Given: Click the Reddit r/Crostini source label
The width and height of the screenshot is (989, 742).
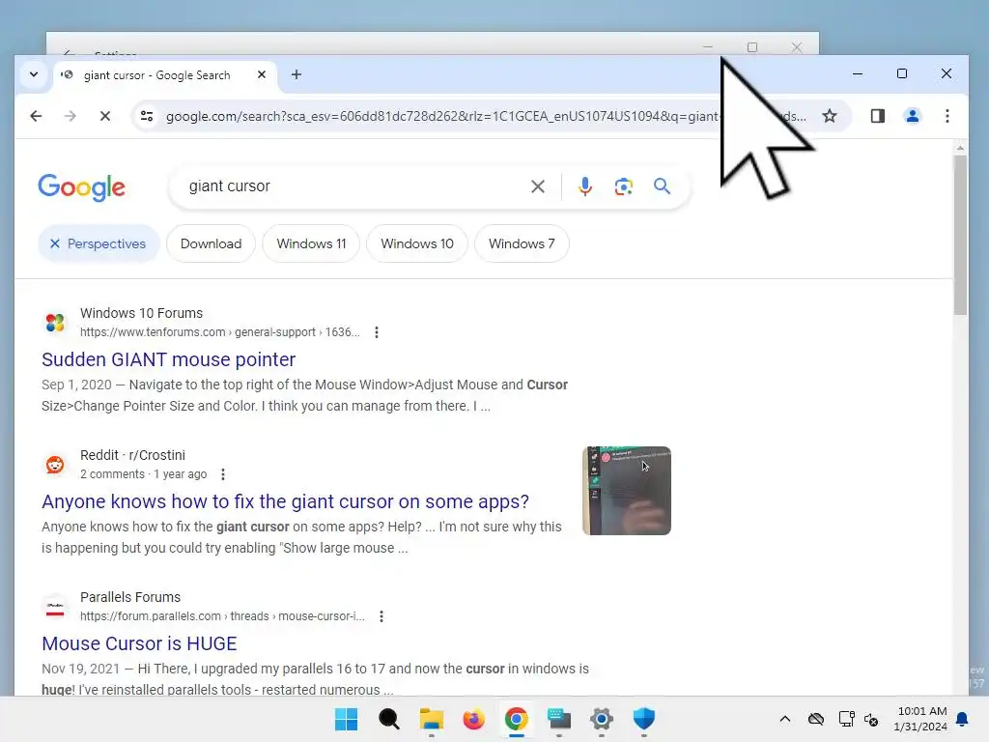Looking at the screenshot, I should (132, 455).
